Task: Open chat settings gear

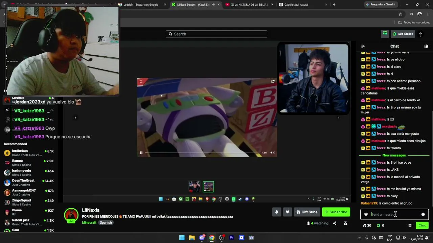Action: 410,225
